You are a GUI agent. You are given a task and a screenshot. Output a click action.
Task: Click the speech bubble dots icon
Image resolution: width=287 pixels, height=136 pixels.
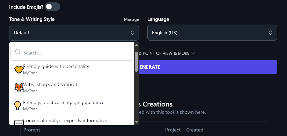[x=19, y=123]
